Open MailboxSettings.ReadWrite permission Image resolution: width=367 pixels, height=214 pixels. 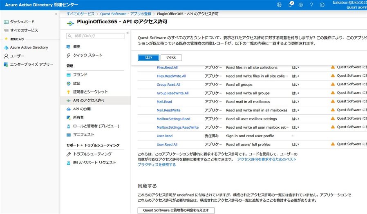point(178,127)
